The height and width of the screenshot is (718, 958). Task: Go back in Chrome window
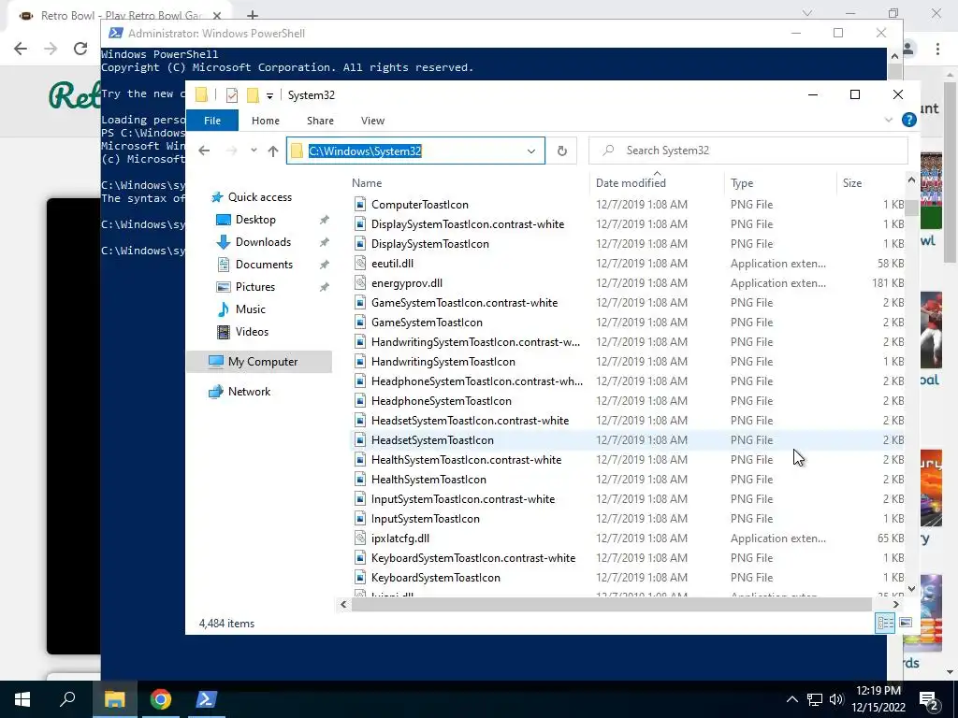[x=21, y=49]
